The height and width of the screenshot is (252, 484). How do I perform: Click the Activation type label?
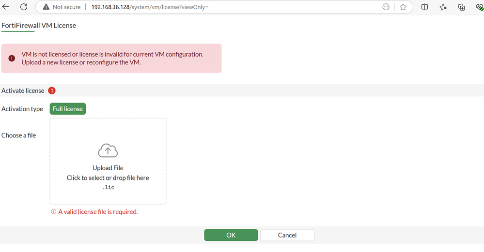pos(22,109)
